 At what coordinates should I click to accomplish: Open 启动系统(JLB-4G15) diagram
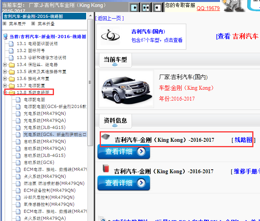pos(45,155)
